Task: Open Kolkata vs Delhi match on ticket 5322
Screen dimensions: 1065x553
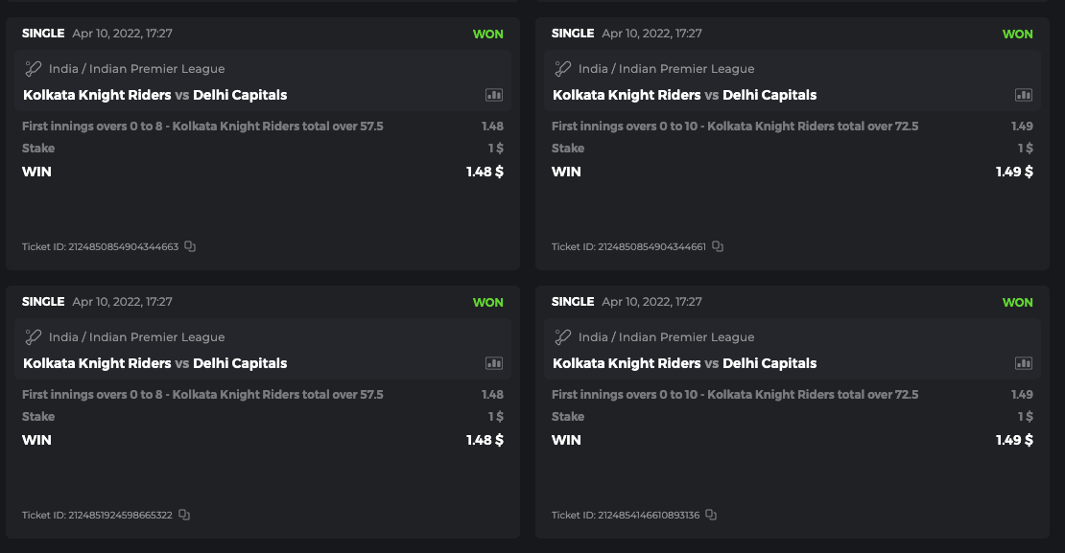Action: pyautogui.click(x=154, y=363)
